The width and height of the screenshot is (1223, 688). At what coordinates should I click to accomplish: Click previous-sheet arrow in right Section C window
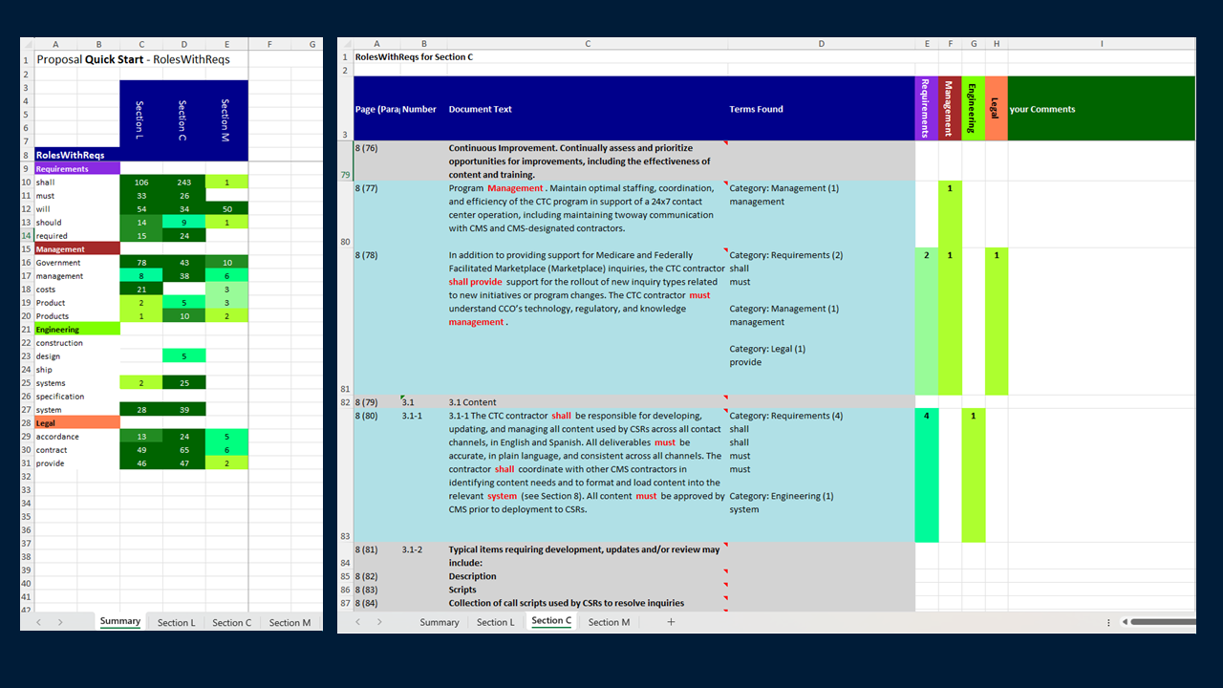click(x=357, y=622)
